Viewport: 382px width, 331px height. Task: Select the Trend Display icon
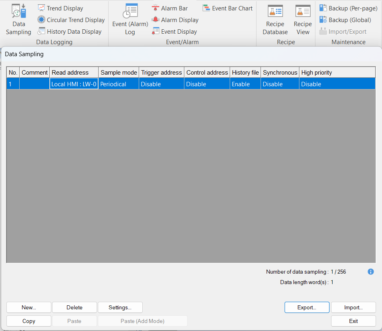point(41,8)
